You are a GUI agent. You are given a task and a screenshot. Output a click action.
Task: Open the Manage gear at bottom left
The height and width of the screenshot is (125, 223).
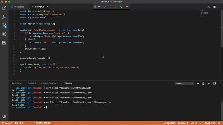[x=4, y=117]
